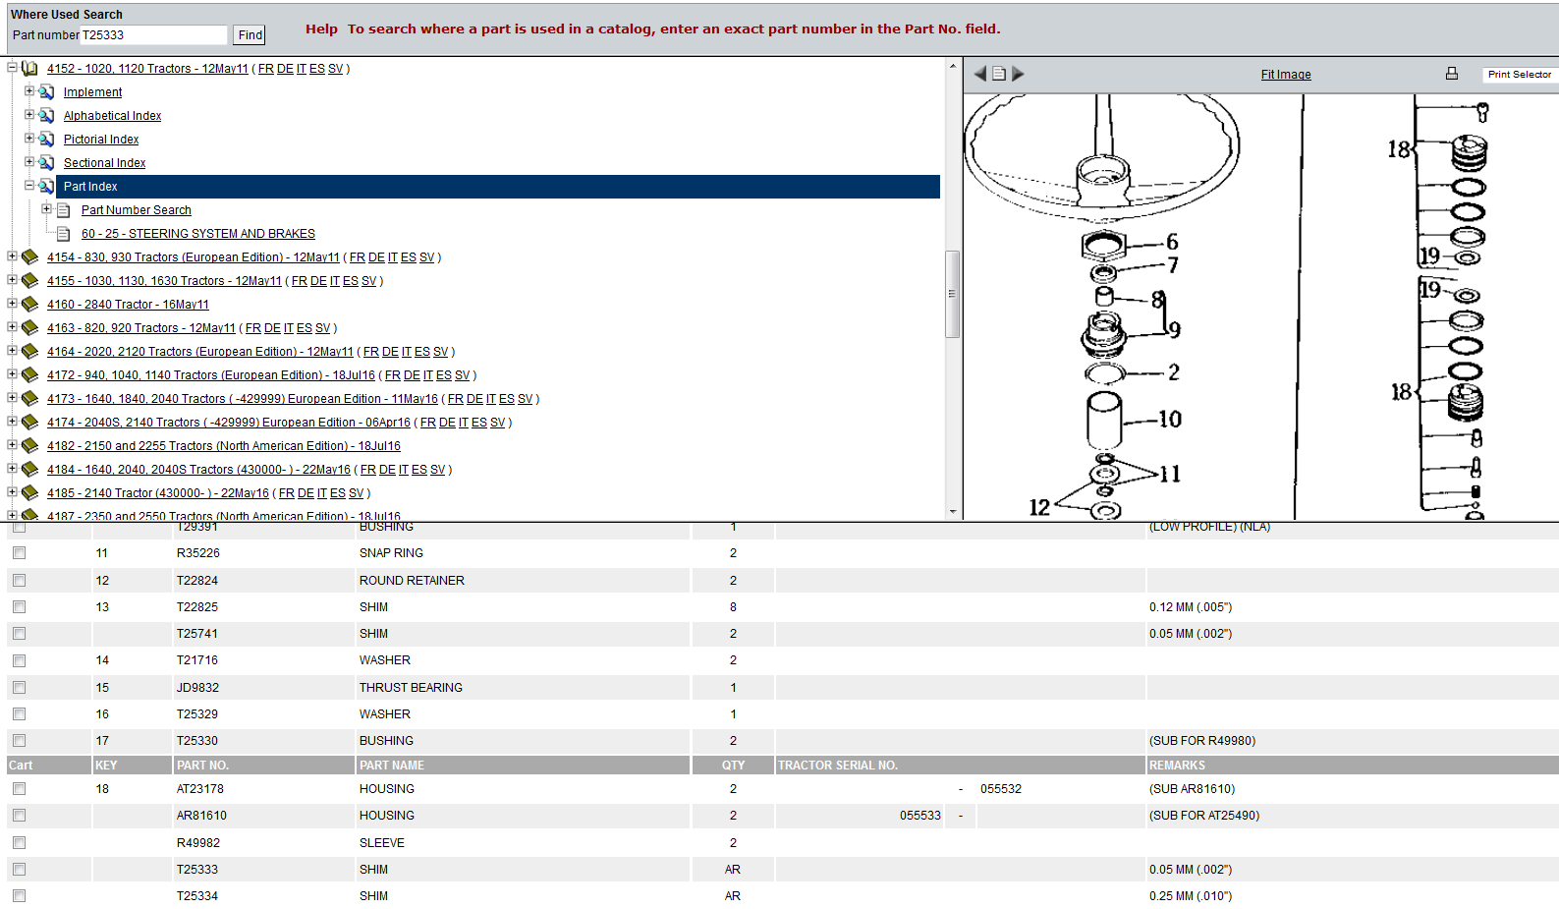
Task: Click into the Part number input field
Action: [153, 35]
